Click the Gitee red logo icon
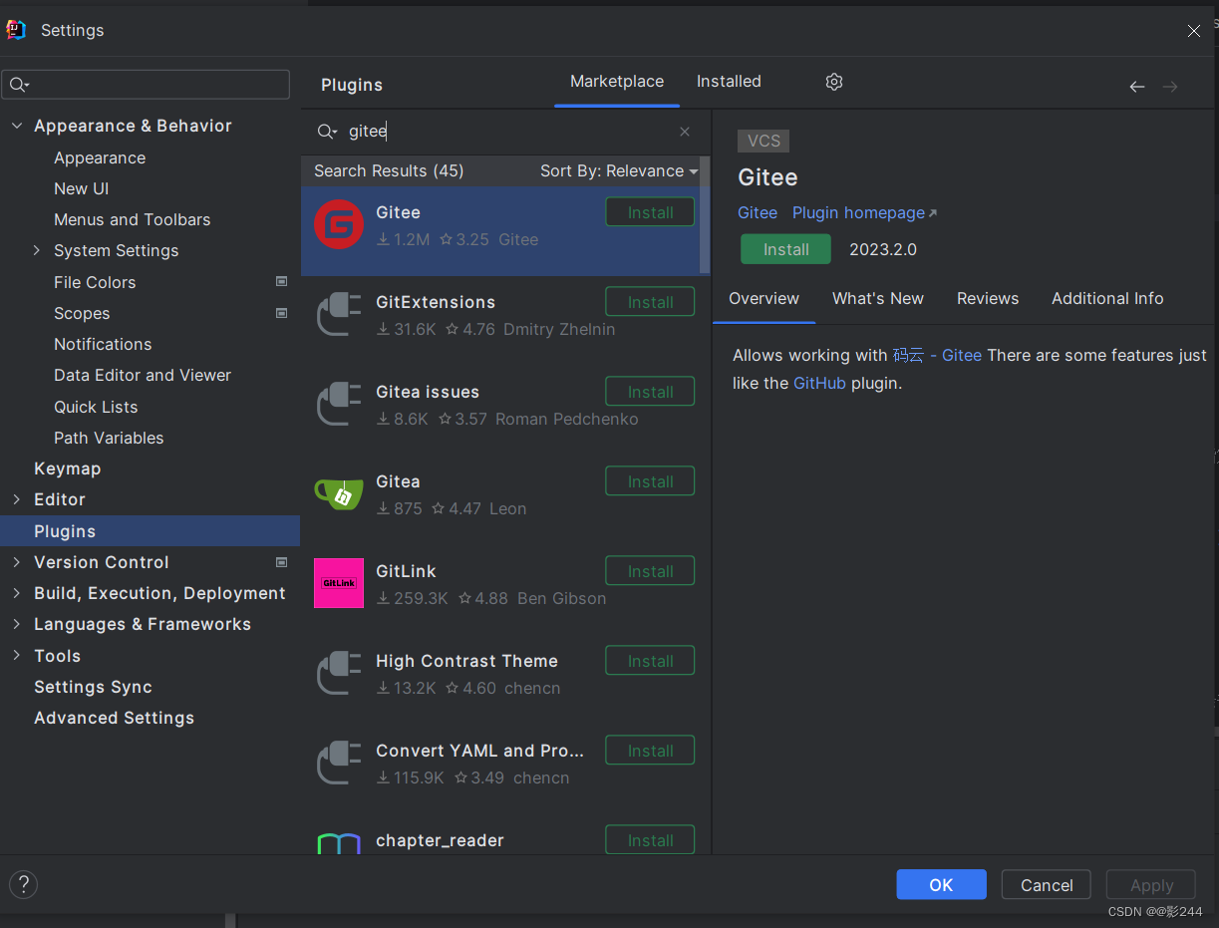This screenshot has height=928, width=1219. (x=339, y=224)
